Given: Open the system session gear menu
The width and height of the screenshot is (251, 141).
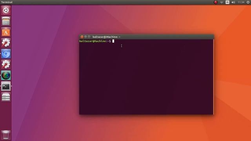Looking at the screenshot, I should pyautogui.click(x=248, y=2).
